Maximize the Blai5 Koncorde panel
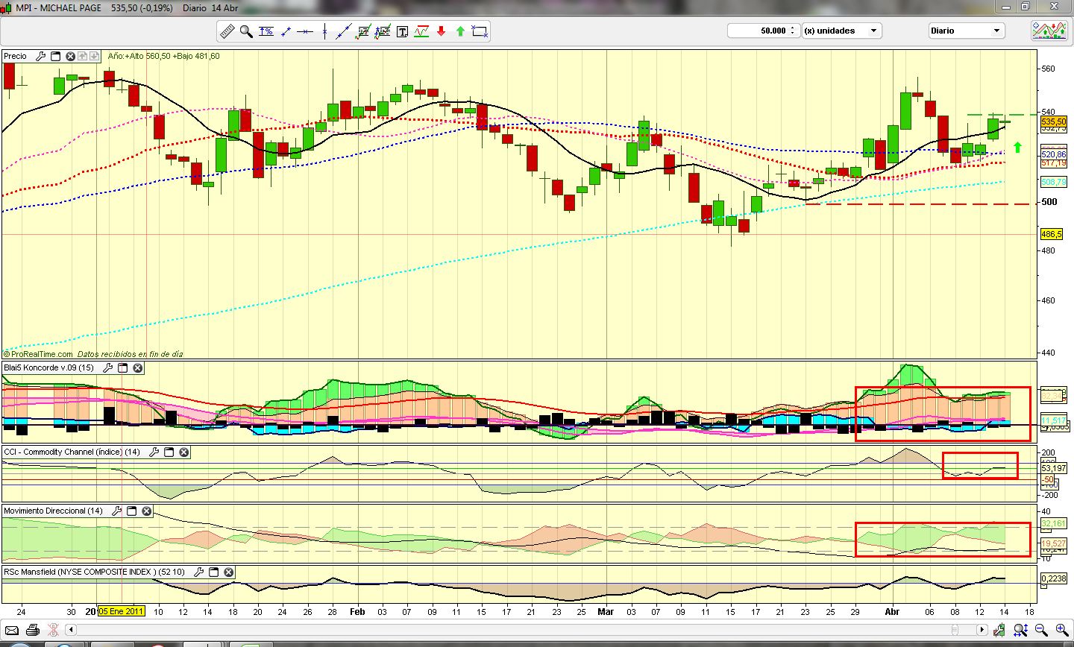1074x647 pixels. [x=122, y=368]
